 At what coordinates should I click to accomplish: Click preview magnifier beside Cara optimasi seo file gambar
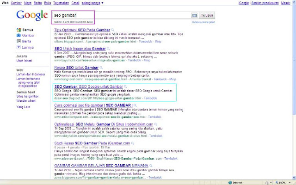coord(135,105)
